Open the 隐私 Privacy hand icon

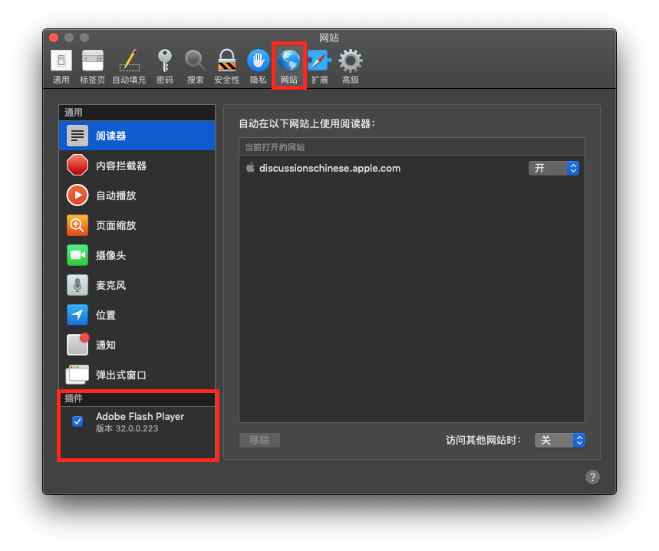(x=258, y=66)
